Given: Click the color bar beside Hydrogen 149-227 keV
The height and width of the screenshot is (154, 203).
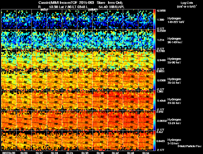Looking at the screenshot, I should click(155, 19).
